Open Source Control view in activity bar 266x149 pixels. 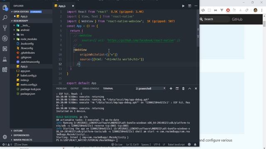coord(5,28)
